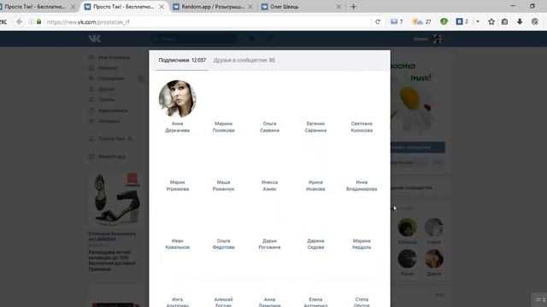The height and width of the screenshot is (307, 547).
Task: Click the green round extension icon
Action: [444, 21]
